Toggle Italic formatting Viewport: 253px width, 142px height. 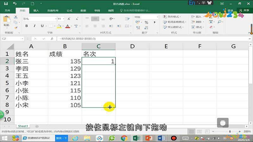(34, 26)
